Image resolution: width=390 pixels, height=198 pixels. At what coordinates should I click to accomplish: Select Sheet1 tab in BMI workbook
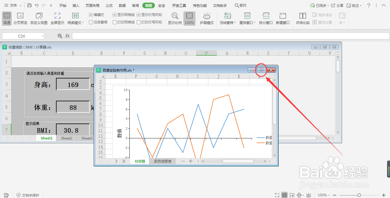point(47,138)
